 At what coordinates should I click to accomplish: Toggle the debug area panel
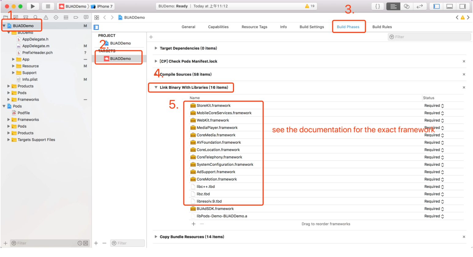click(x=450, y=6)
